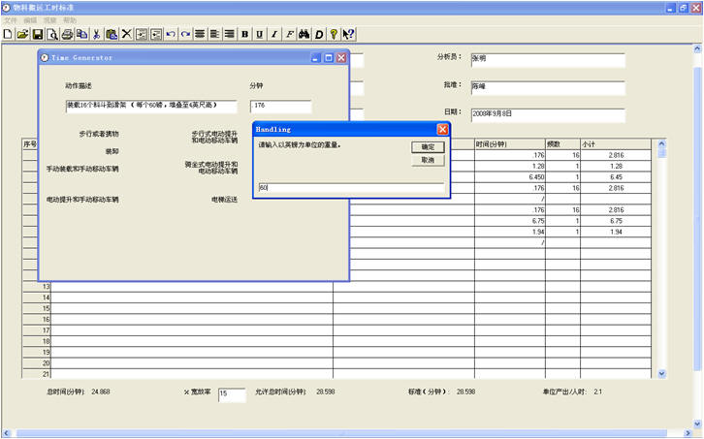Cut selection with the scissors icon
The image size is (704, 439).
point(96,34)
